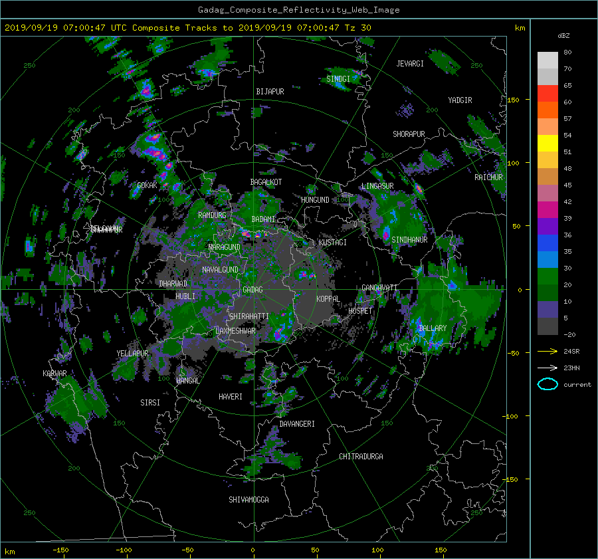Image resolution: width=598 pixels, height=559 pixels.
Task: Click the SINDGI city label
Action: [x=338, y=78]
